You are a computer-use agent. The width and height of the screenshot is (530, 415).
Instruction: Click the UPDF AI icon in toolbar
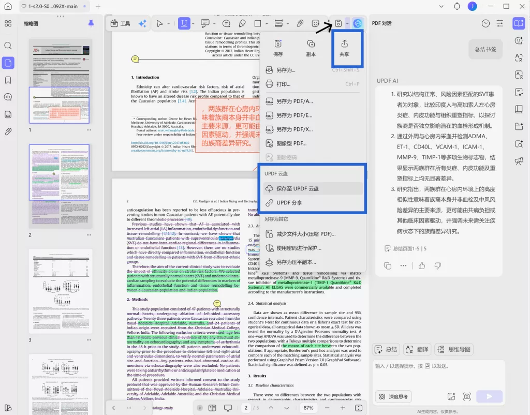click(x=358, y=23)
